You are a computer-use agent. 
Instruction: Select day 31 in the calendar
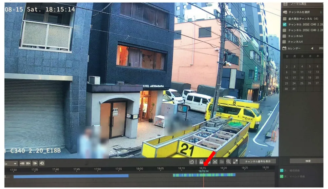coord(294,89)
